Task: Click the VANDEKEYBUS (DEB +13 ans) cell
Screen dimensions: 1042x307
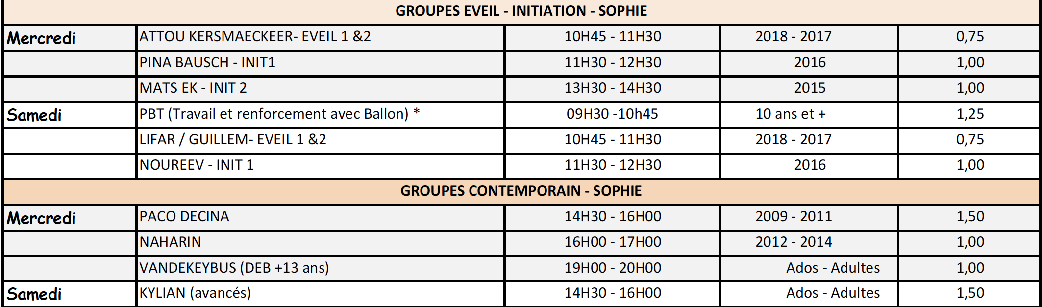Action: coord(321,268)
